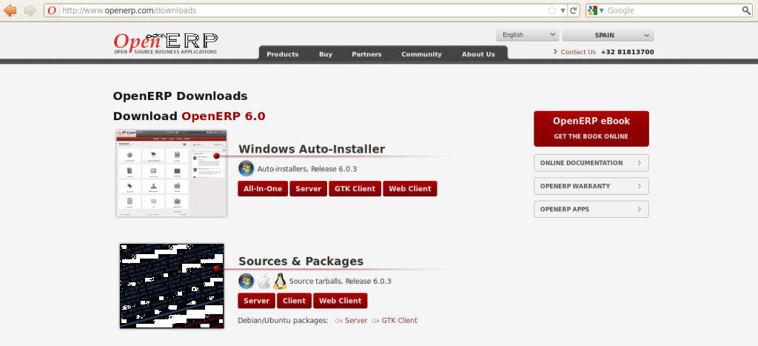Open the SPAIN country dropdown
Screen dimensions: 758x346
[x=608, y=35]
